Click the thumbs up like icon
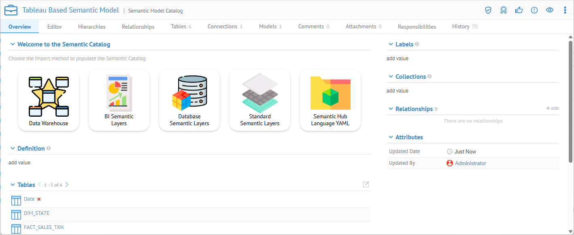 (x=519, y=10)
